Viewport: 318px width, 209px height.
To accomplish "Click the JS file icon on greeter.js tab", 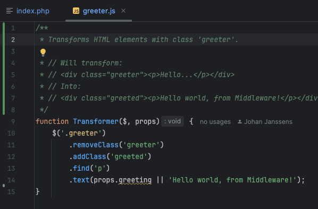I will (x=76, y=11).
